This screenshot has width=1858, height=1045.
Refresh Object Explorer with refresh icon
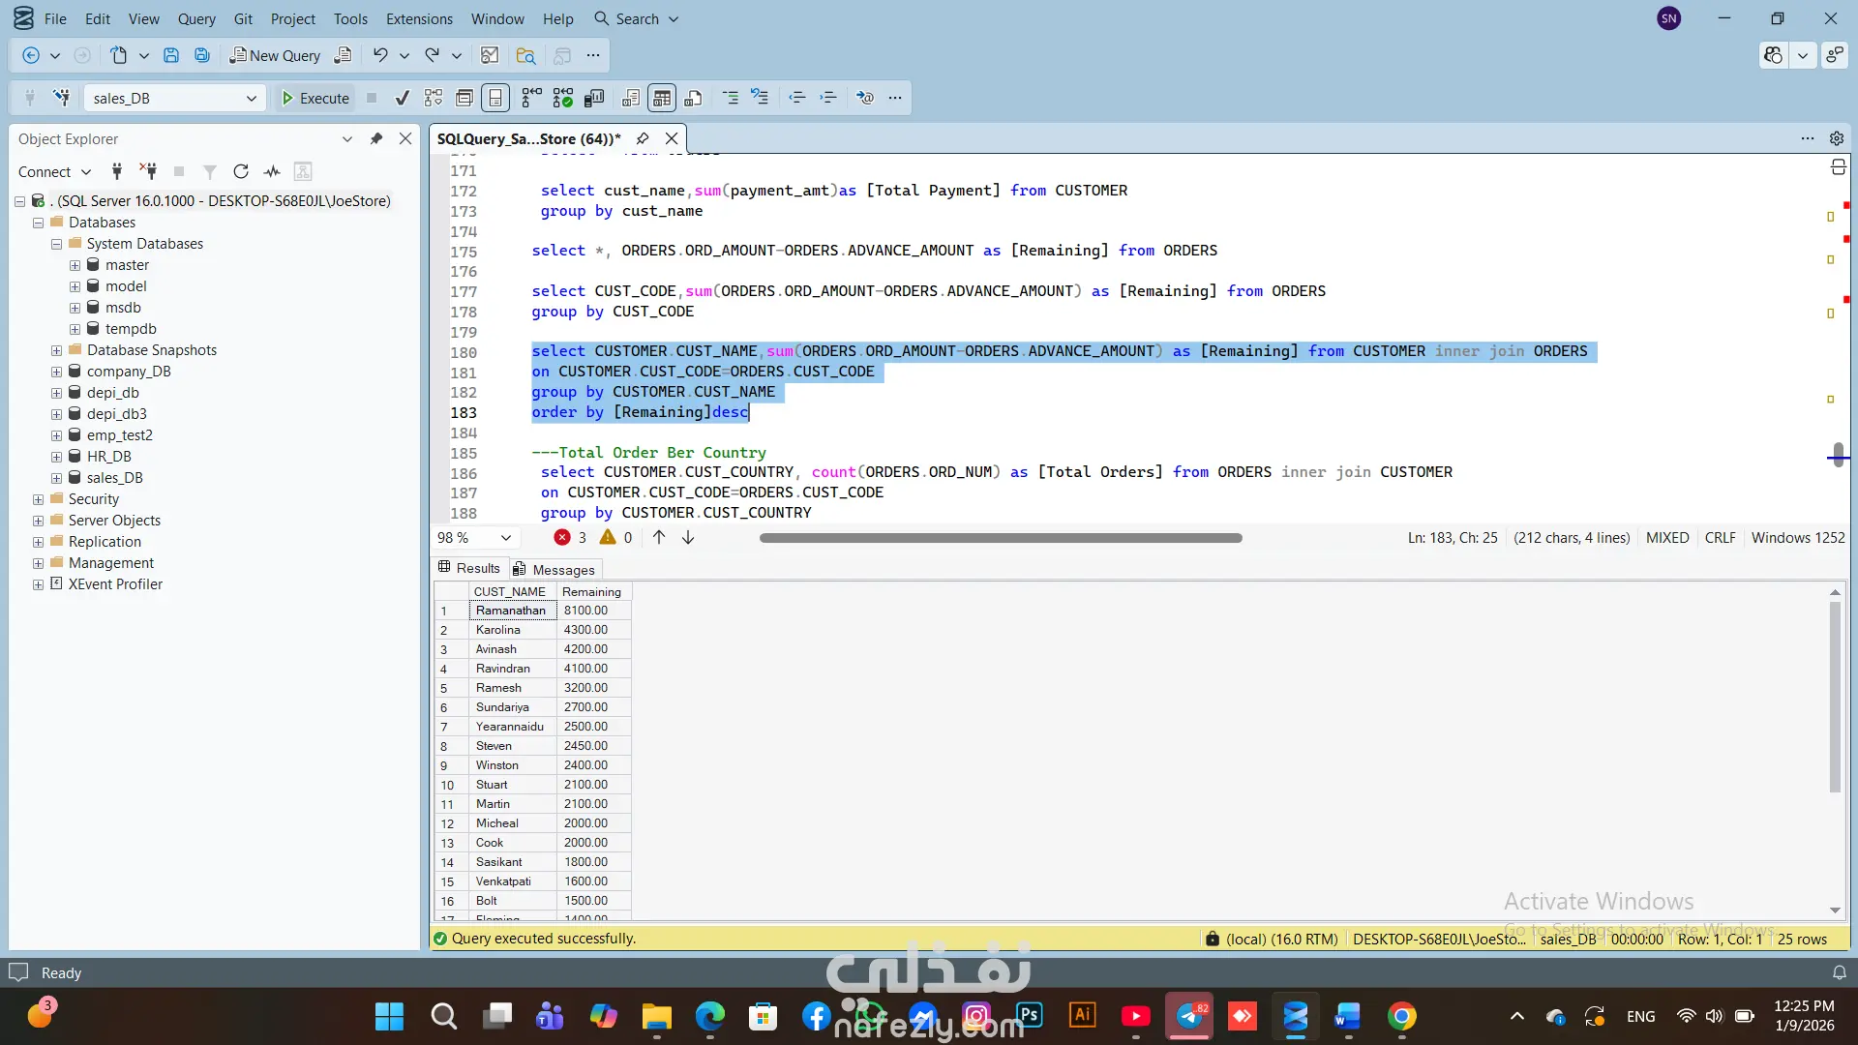point(241,171)
